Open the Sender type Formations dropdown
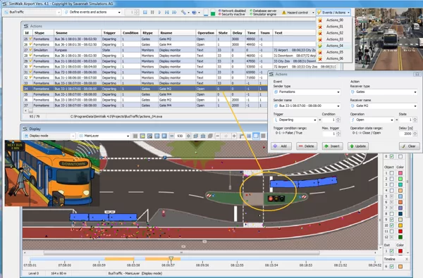This screenshot has width=423, height=278. pyautogui.click(x=307, y=92)
